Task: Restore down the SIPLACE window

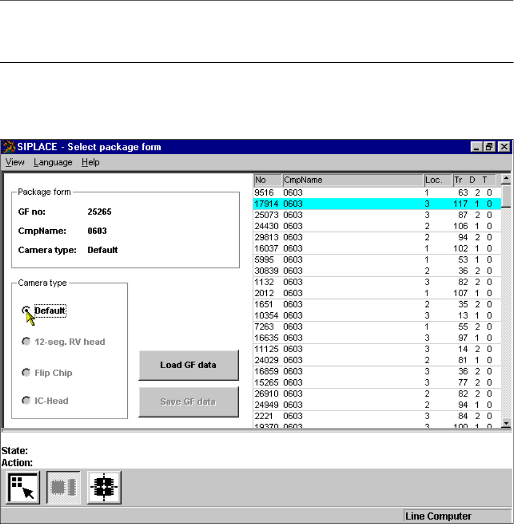Action: pyautogui.click(x=489, y=147)
